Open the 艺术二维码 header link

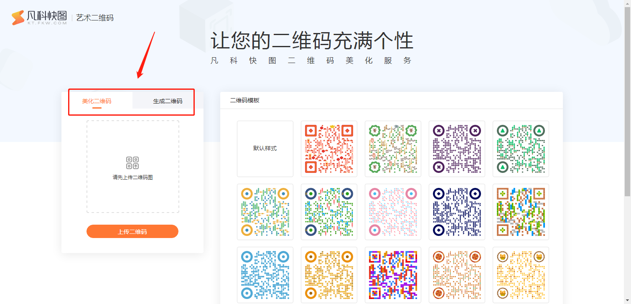95,18
